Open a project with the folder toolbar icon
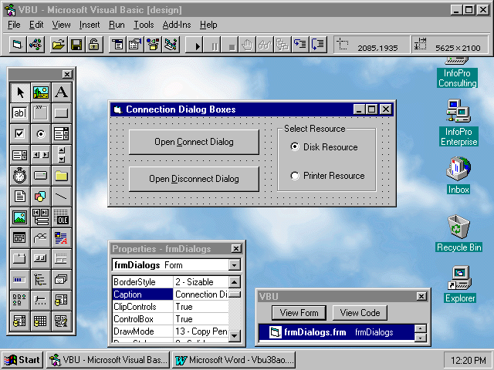 [x=59, y=45]
